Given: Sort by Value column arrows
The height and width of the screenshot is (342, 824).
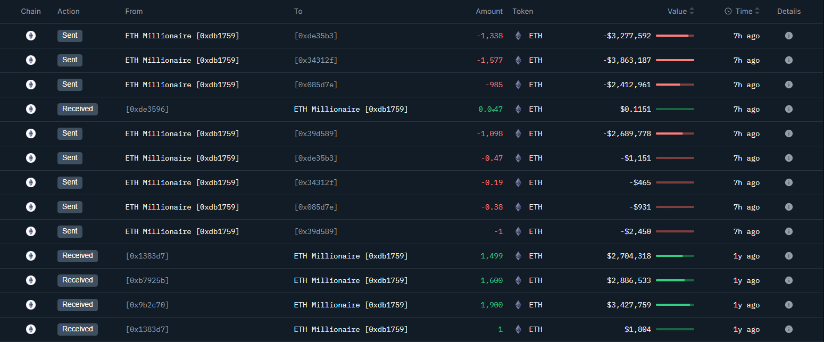Looking at the screenshot, I should point(692,11).
